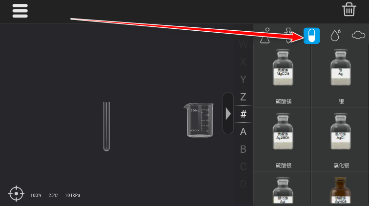Viewport: 369px width, 206px height.
Task: Pick the 碳酸镁 MgCO3 bottle
Action: click(283, 76)
